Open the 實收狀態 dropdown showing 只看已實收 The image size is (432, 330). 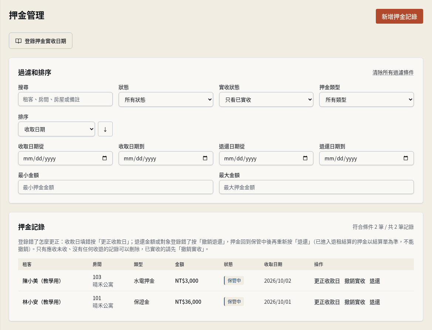pyautogui.click(x=266, y=99)
